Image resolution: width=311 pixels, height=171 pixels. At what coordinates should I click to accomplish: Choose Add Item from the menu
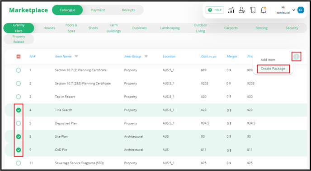[x=268, y=60]
